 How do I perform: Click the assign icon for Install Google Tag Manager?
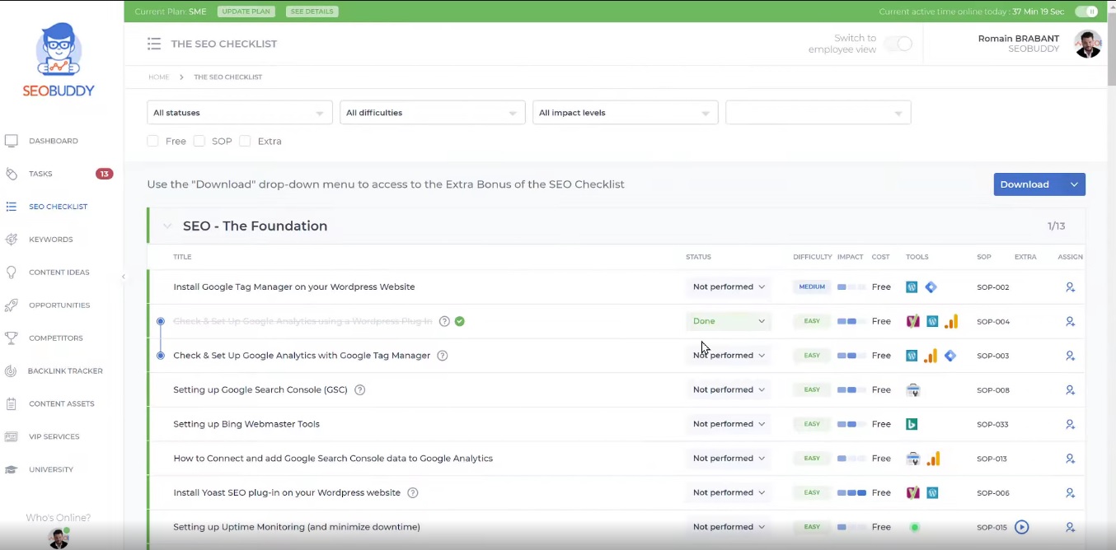click(1070, 287)
